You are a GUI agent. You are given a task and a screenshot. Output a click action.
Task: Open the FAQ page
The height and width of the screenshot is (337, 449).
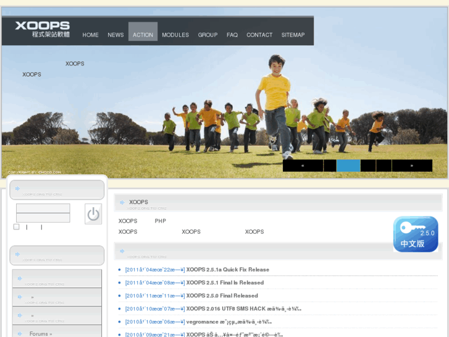232,35
